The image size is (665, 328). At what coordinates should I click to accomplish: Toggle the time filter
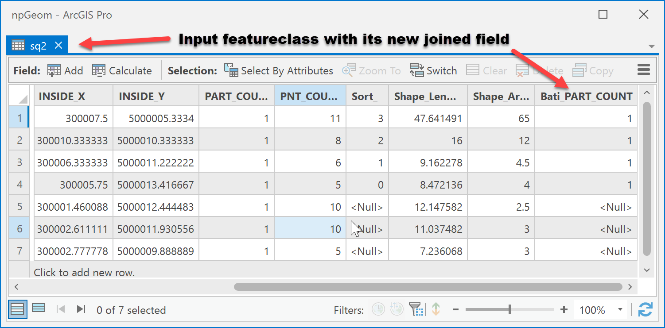[378, 310]
